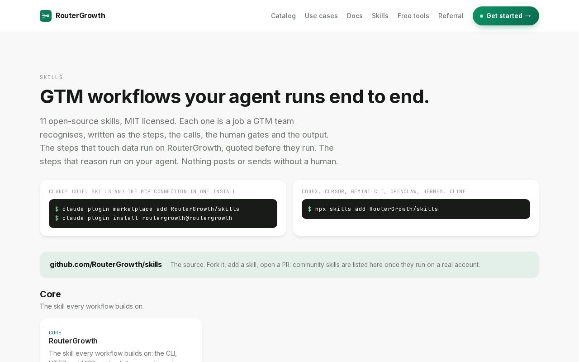Screen dimensions: 579x362
Task: Click the Codex, Cursor, Gemini CLI label
Action: tap(384, 191)
